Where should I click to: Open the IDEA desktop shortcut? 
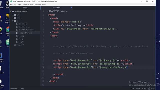(x=2, y=58)
